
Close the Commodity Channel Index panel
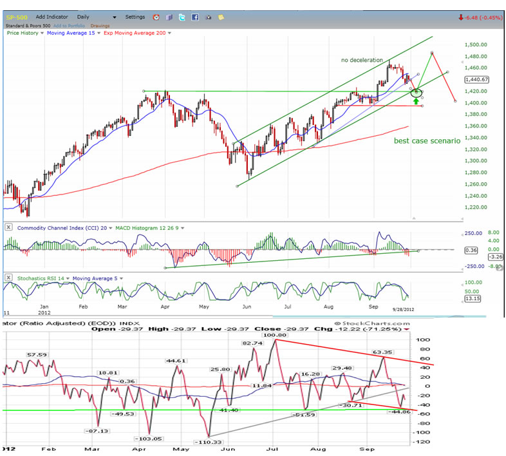8,227
